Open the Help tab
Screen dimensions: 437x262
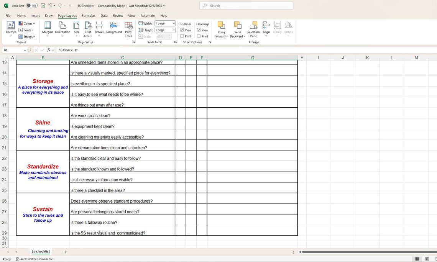pos(164,16)
